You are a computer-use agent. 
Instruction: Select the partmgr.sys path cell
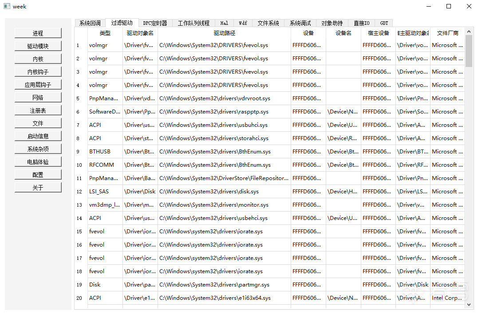coord(224,284)
